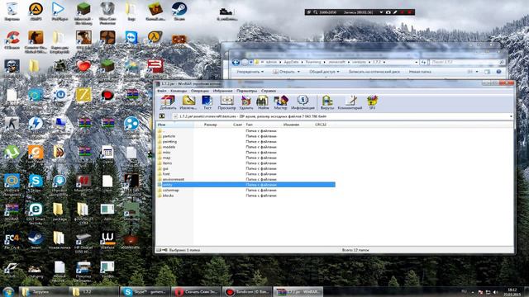Click the Тест (Test) toolbar icon

click(x=207, y=102)
